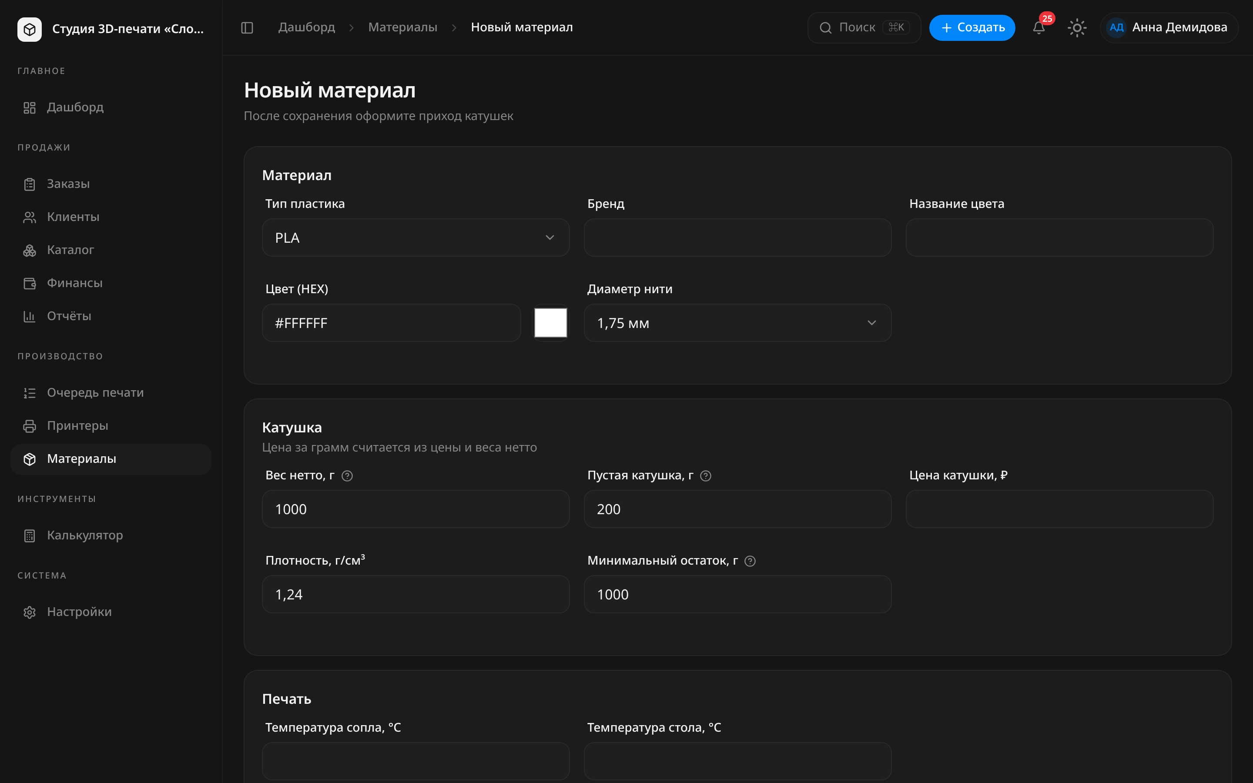Open help tooltip for Пустая катушка

706,476
